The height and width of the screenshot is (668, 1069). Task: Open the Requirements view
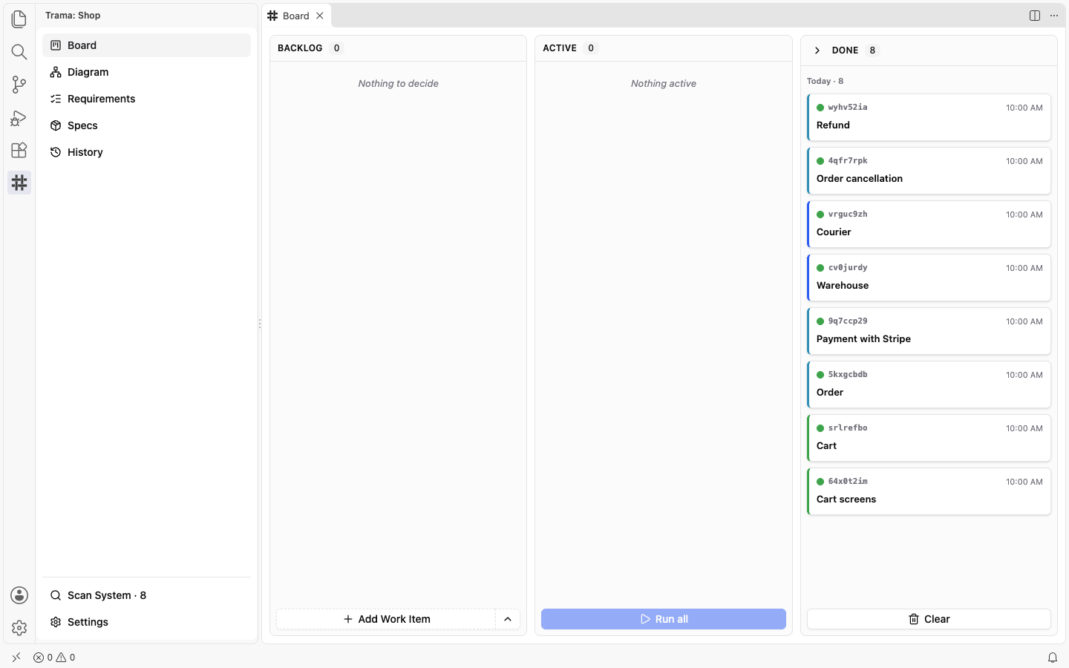[x=146, y=99]
